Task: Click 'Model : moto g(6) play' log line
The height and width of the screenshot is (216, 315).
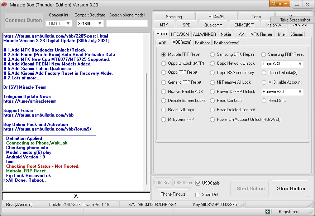Action: pos(29,152)
